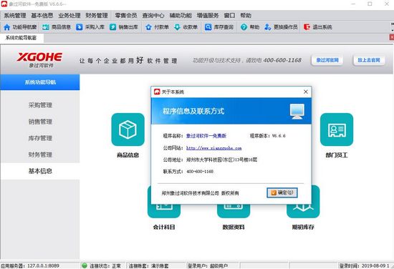Click the program name 象过河软件—免费版 text
Viewport: 394px width, 269px height.
click(206, 136)
